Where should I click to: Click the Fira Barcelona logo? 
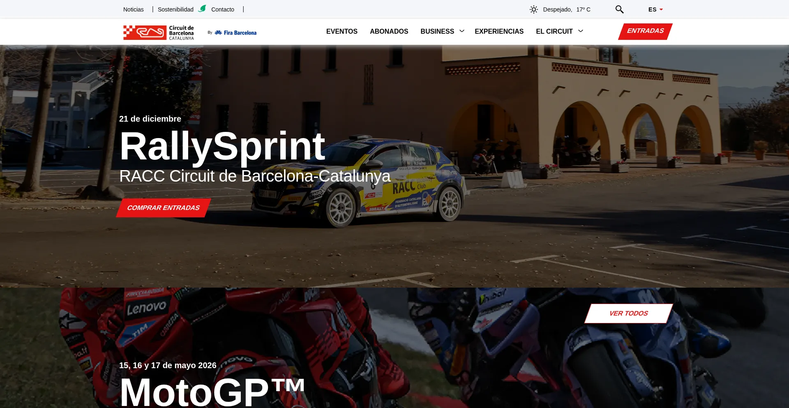pos(235,33)
